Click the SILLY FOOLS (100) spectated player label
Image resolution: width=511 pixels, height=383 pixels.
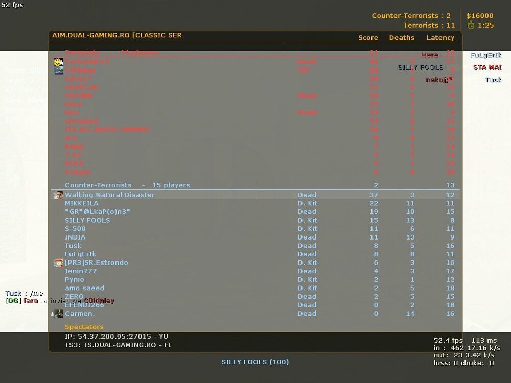pyautogui.click(x=255, y=362)
